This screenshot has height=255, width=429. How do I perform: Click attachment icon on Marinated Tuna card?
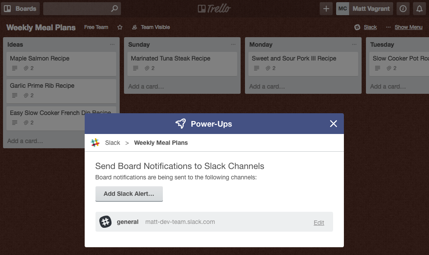(147, 68)
